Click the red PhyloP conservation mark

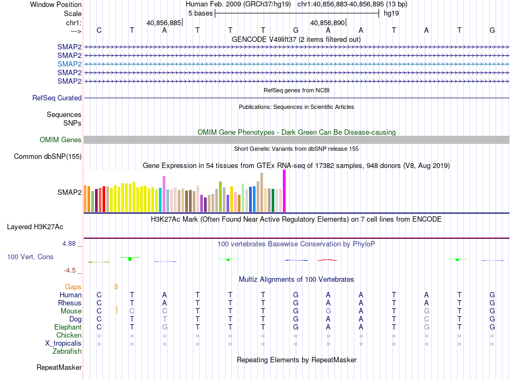pos(327,260)
